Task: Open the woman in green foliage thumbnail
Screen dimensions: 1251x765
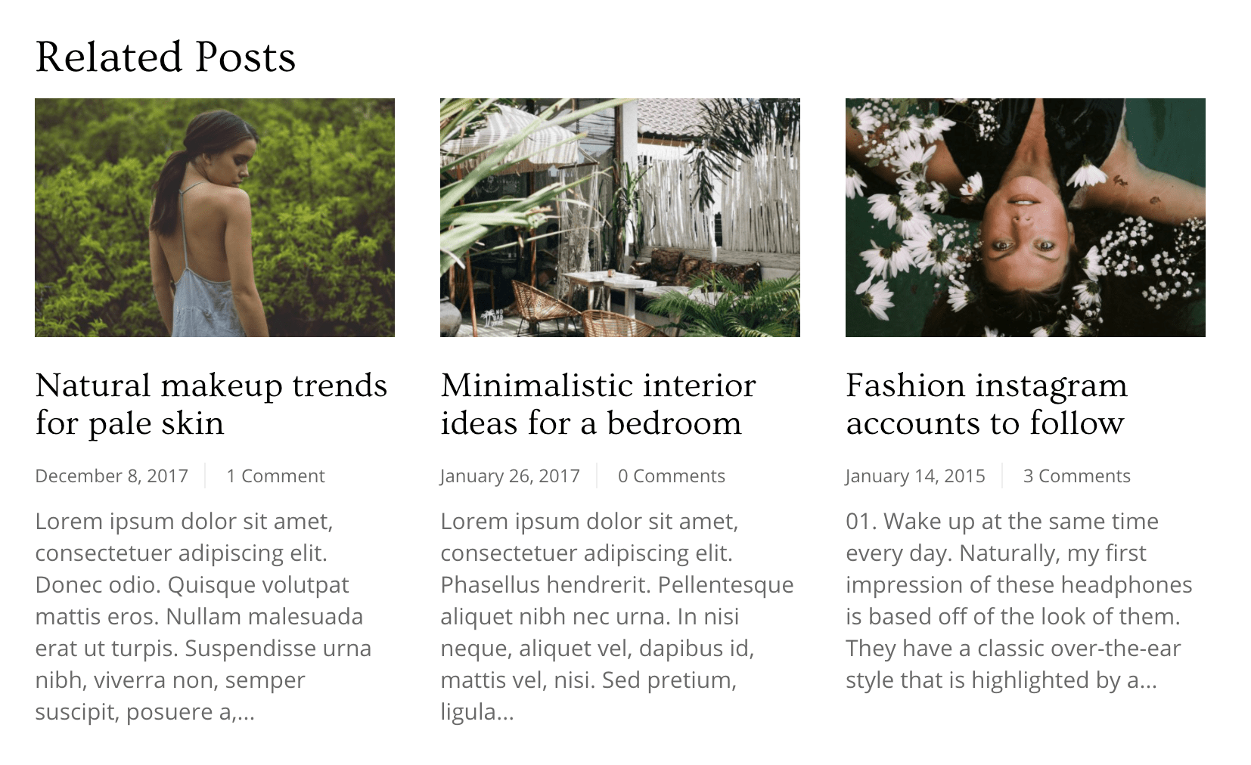Action: coord(215,218)
